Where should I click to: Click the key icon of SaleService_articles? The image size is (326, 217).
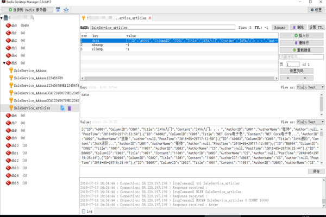[x=11, y=108]
